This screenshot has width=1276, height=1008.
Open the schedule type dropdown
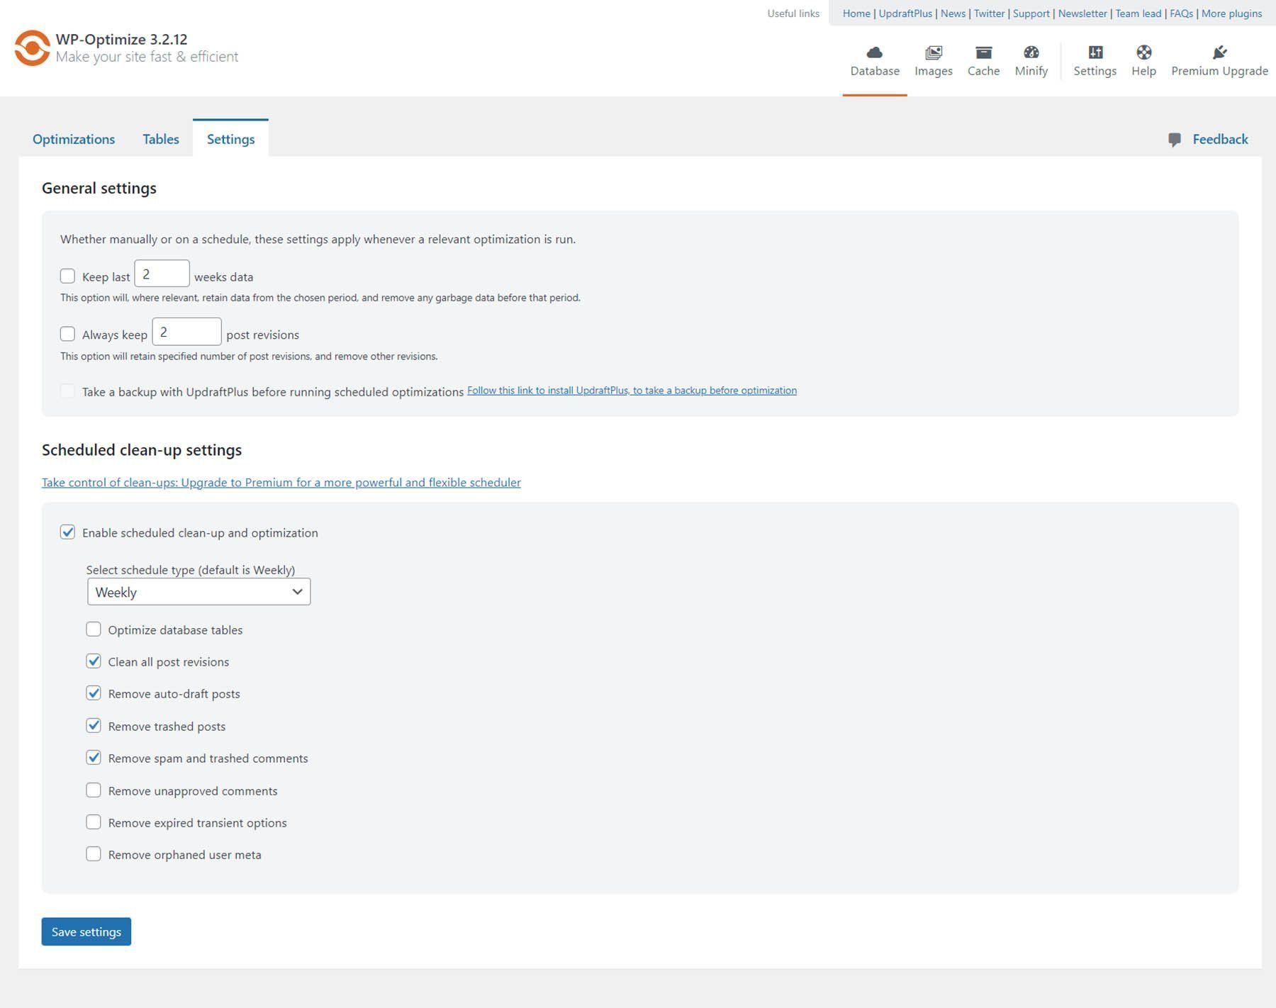(x=198, y=591)
